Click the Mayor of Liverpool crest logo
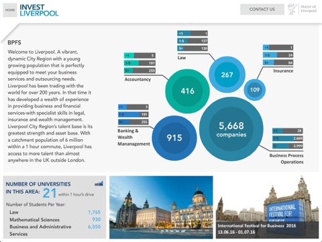Viewport: 322px width, 242px height. pyautogui.click(x=303, y=9)
